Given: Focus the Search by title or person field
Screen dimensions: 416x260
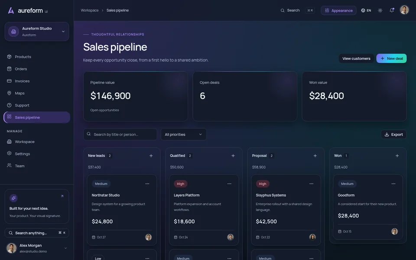Looking at the screenshot, I should pyautogui.click(x=120, y=134).
